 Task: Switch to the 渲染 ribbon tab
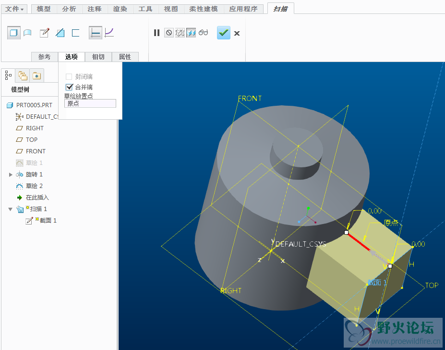pyautogui.click(x=120, y=9)
